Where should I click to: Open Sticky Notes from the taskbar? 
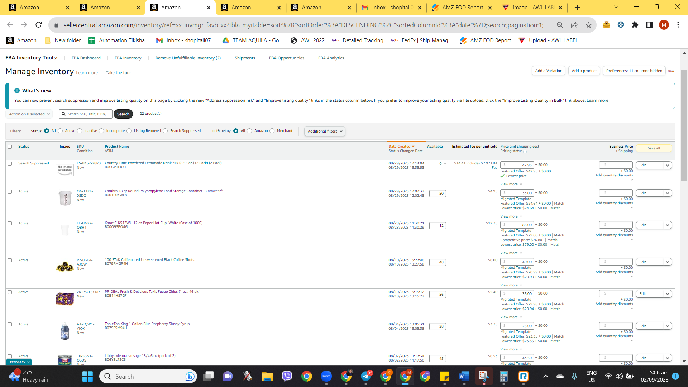444,376
